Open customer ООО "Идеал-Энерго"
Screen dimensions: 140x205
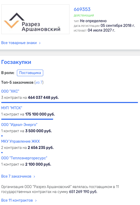point(19,125)
